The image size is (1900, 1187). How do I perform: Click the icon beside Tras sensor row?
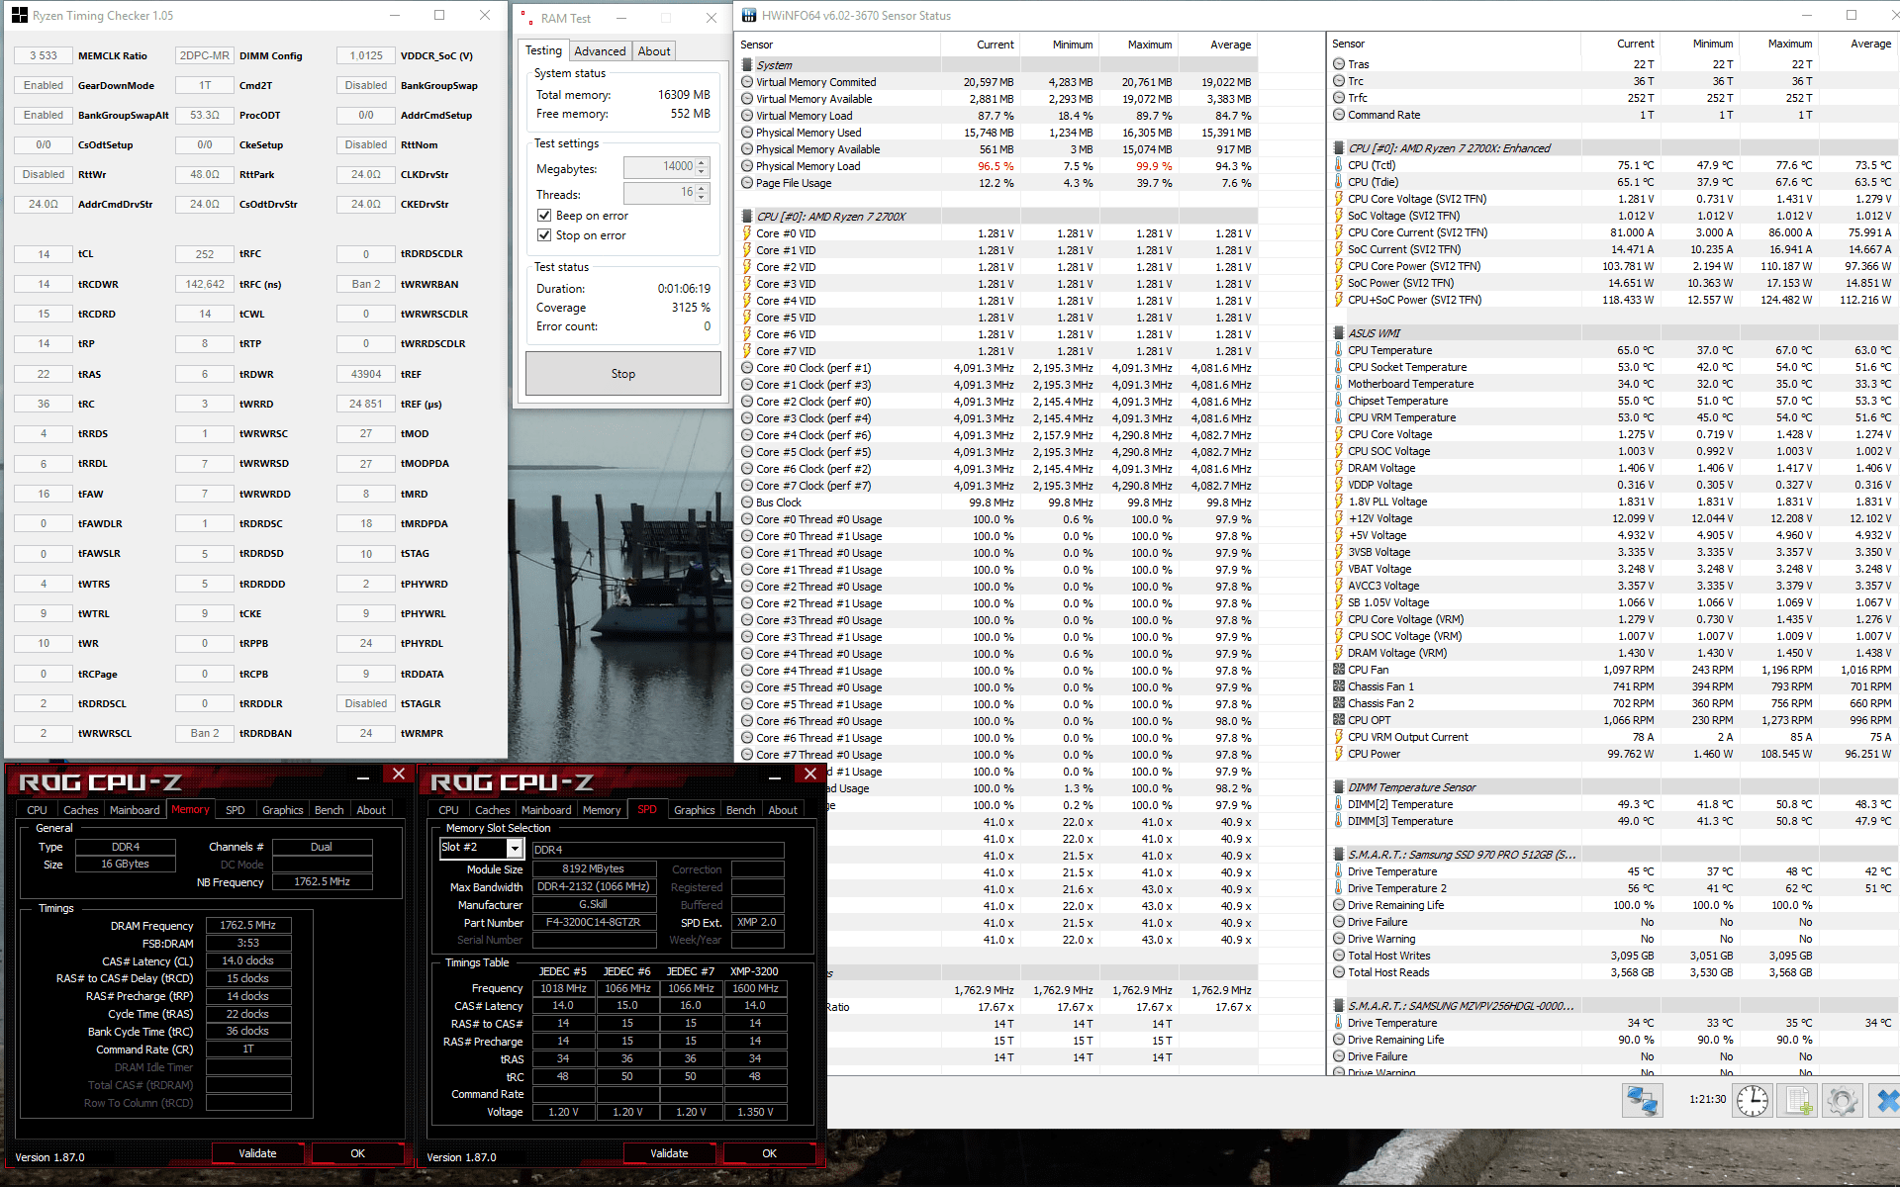(x=1339, y=64)
